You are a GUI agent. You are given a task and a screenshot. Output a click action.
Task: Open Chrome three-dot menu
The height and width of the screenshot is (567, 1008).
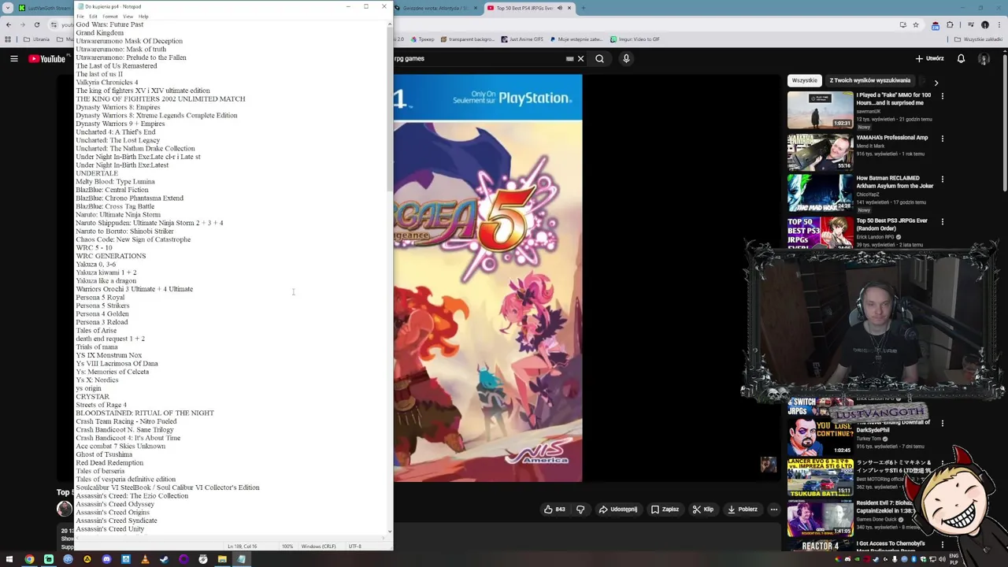pyautogui.click(x=999, y=24)
